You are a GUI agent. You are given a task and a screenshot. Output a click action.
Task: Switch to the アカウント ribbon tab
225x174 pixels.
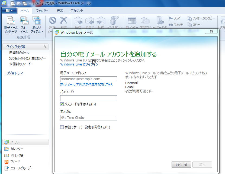(77, 11)
